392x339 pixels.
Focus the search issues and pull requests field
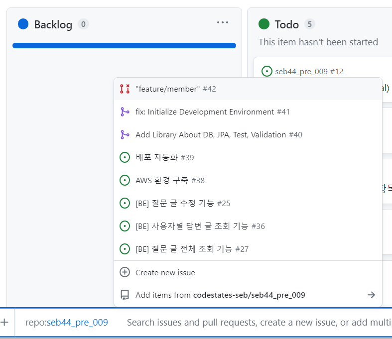click(259, 322)
